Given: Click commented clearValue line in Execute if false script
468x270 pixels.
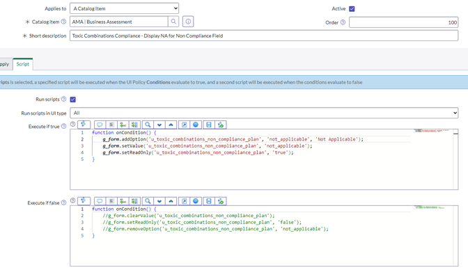Looking at the screenshot, I should [x=189, y=216].
